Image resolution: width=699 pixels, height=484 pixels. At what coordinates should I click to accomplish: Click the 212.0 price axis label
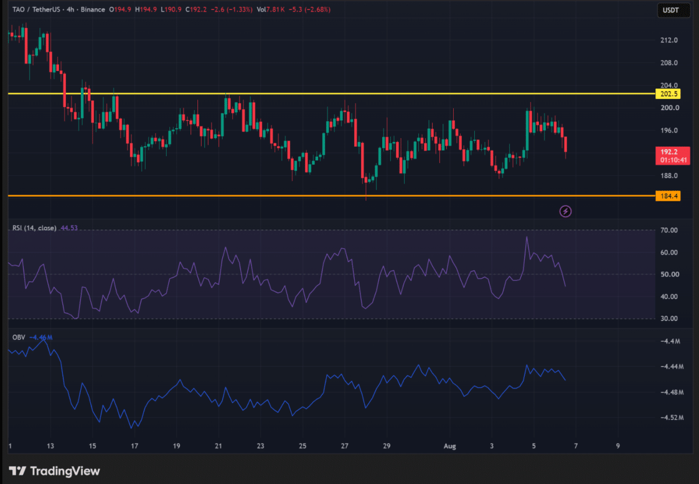pos(669,40)
